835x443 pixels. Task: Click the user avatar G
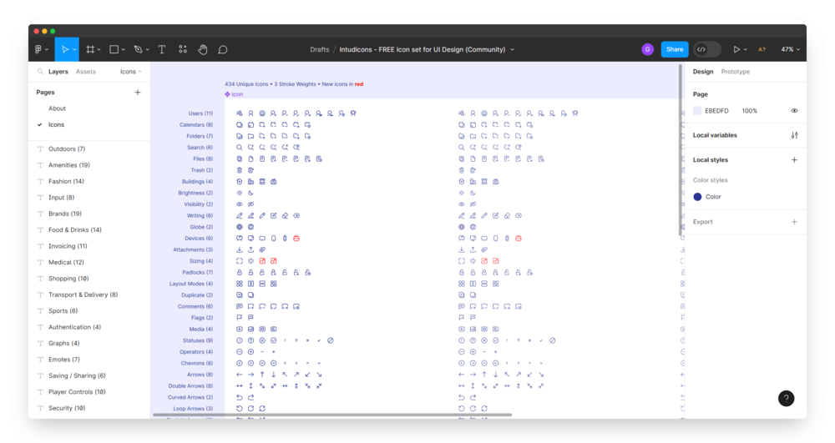648,49
